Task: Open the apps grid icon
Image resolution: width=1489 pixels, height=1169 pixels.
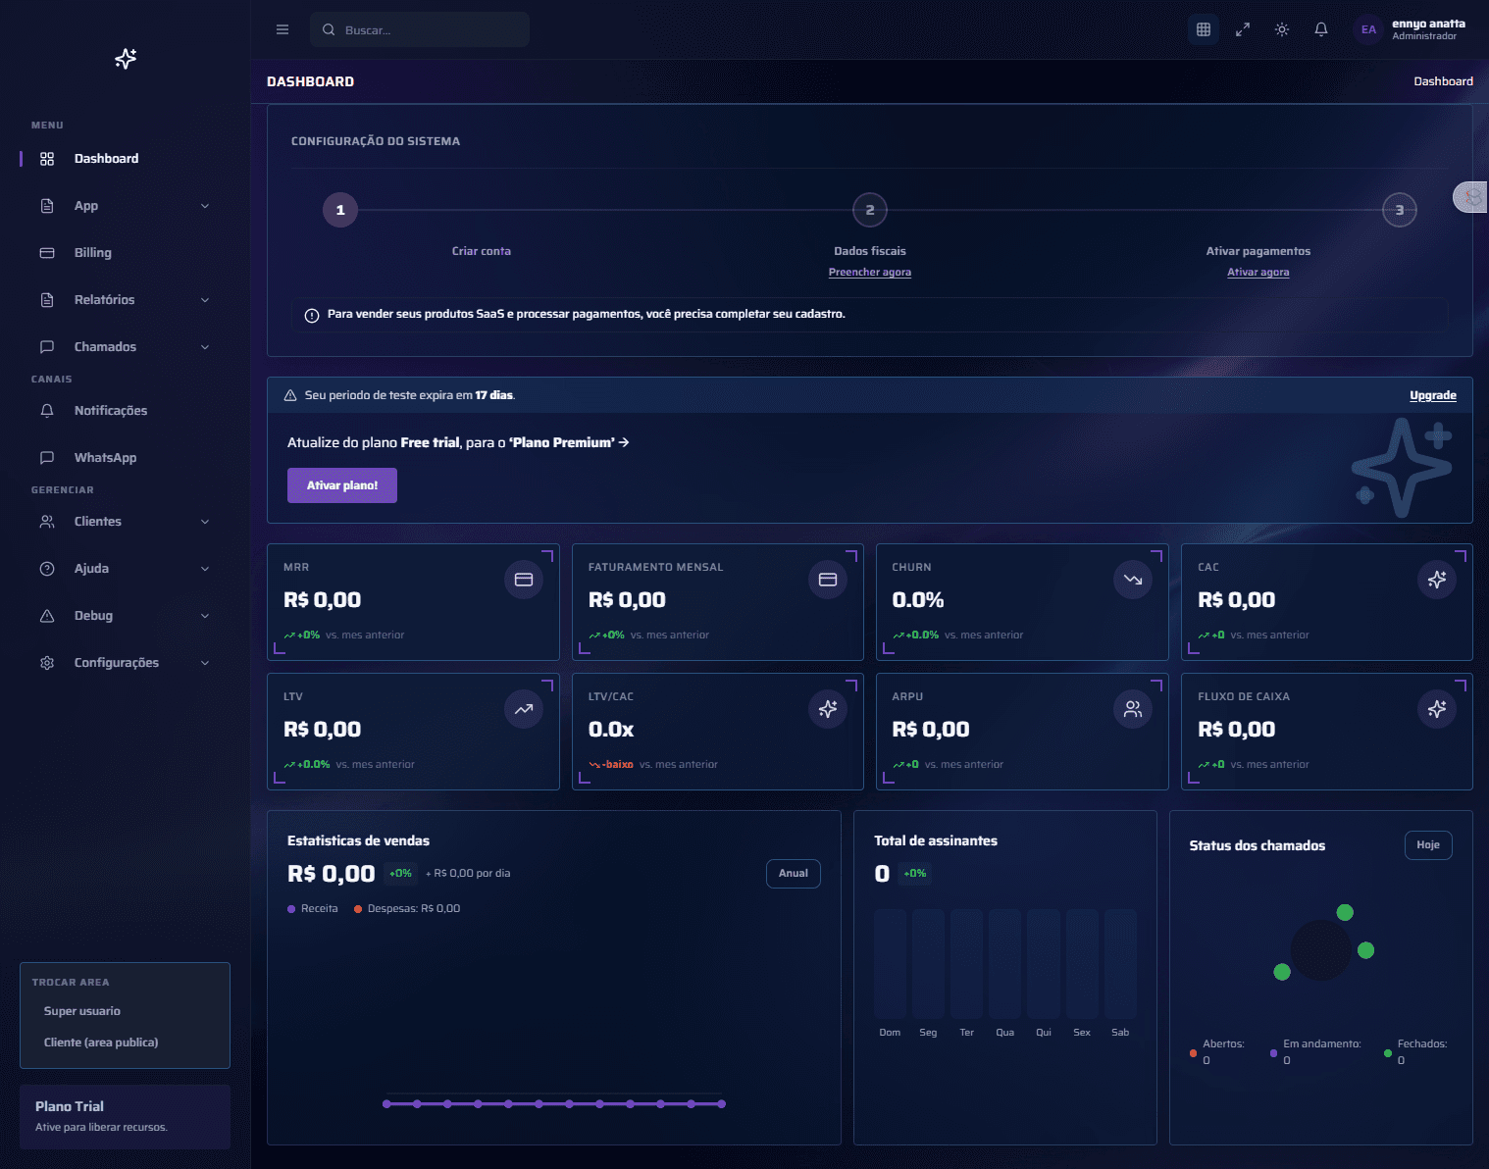Action: [x=1204, y=29]
